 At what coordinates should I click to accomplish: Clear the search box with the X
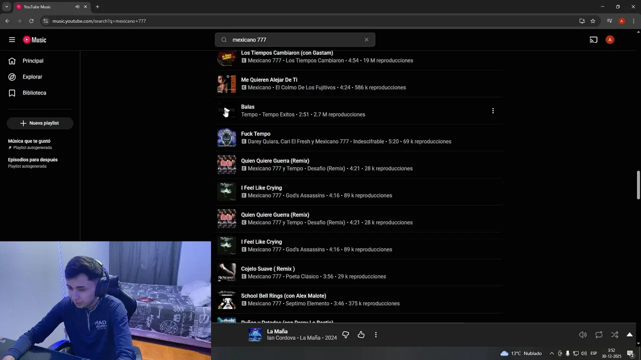point(366,40)
